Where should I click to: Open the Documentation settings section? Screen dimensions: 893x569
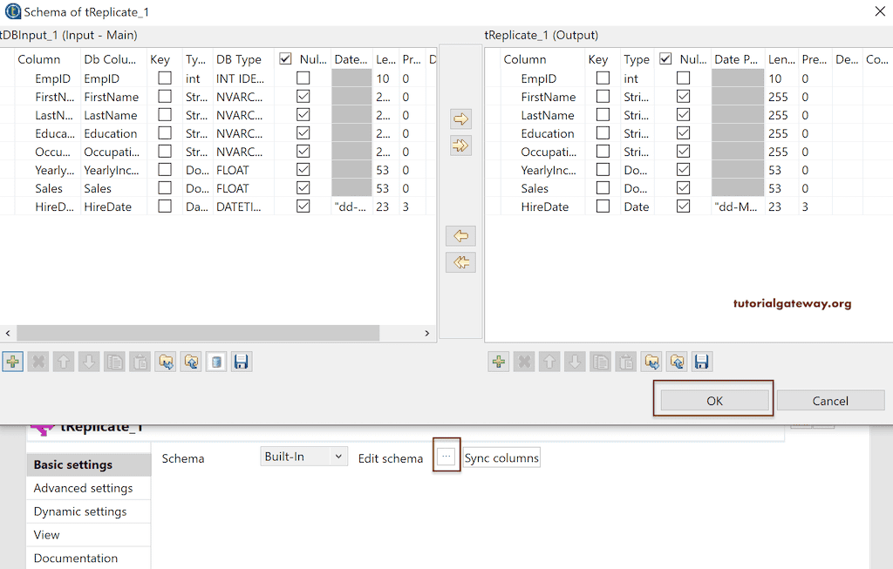point(88,558)
